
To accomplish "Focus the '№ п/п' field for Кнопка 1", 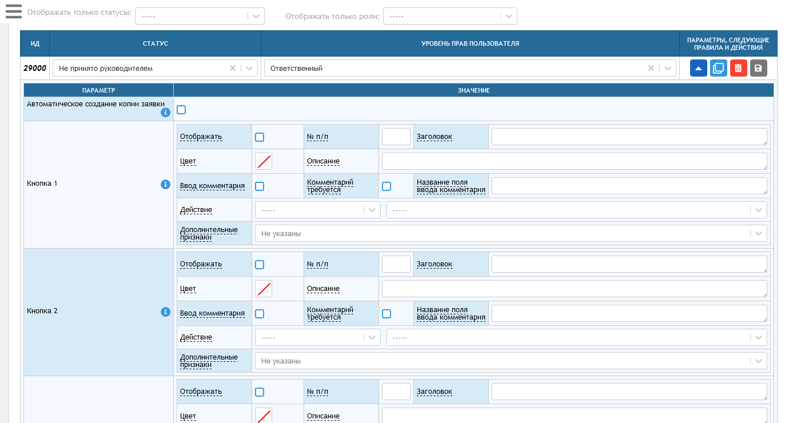I will coord(396,137).
